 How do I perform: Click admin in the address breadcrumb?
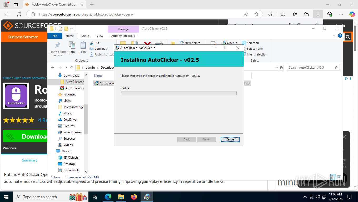click(90, 68)
